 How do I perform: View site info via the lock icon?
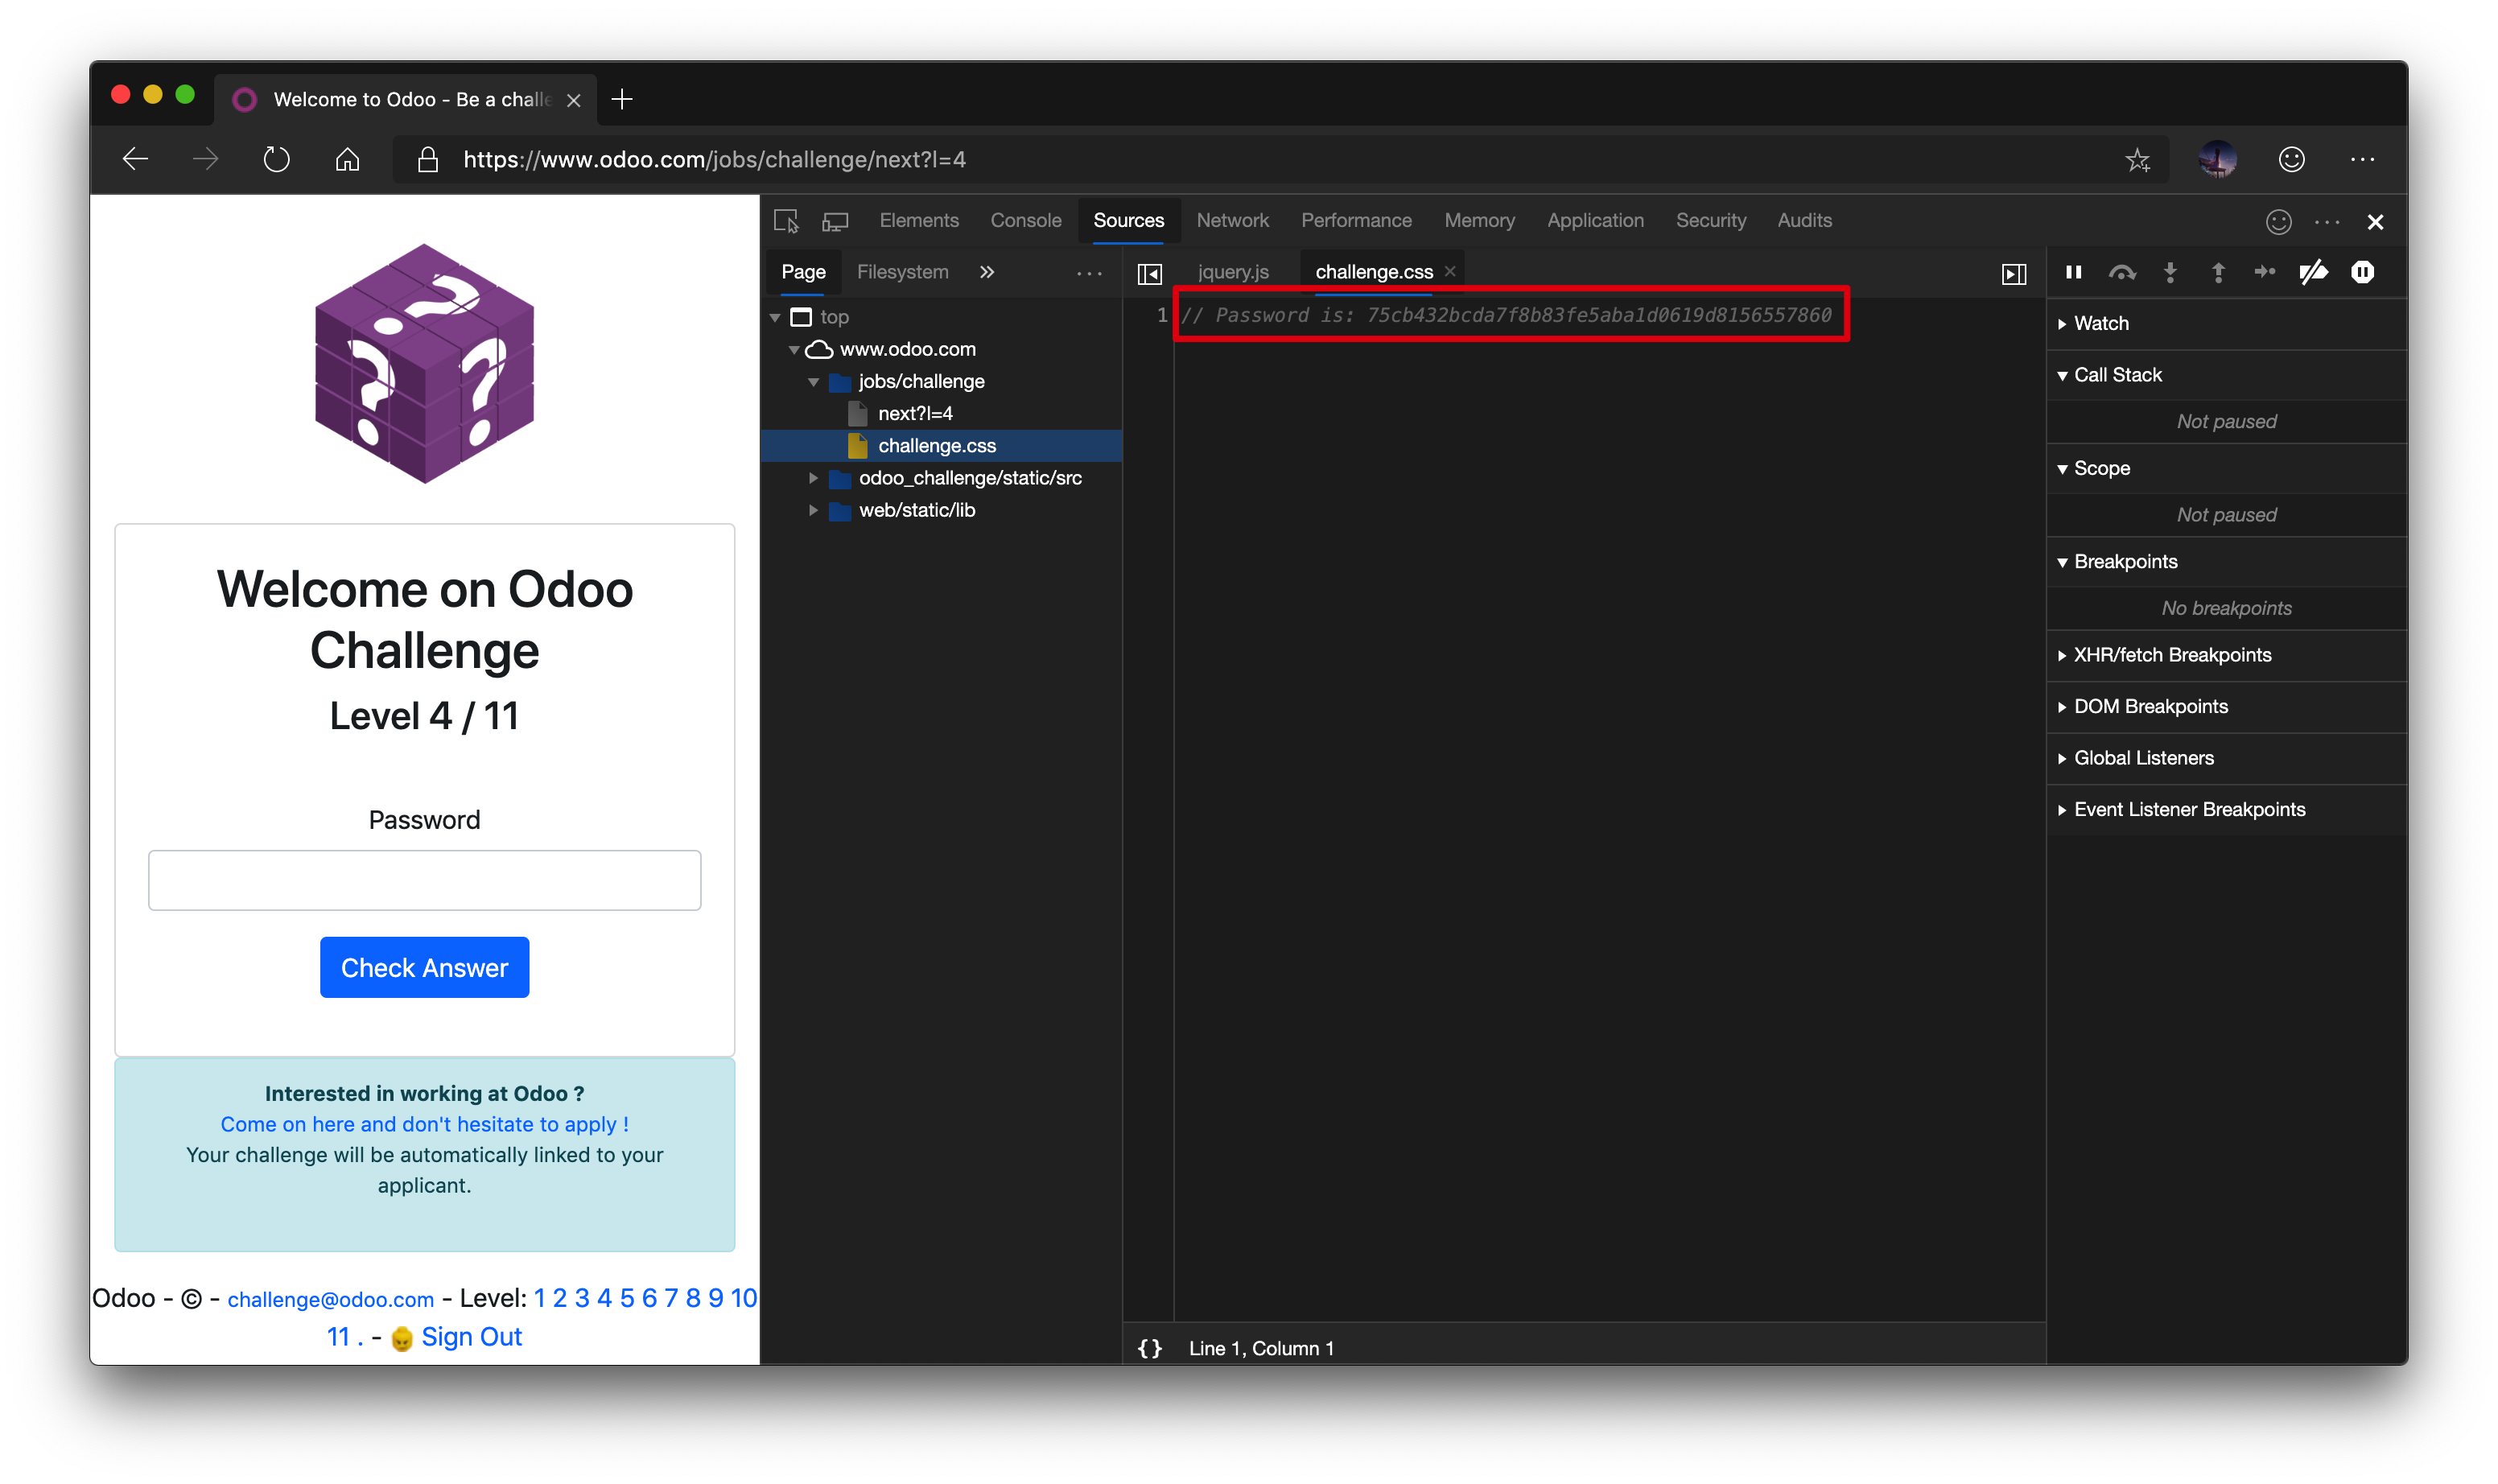428,159
